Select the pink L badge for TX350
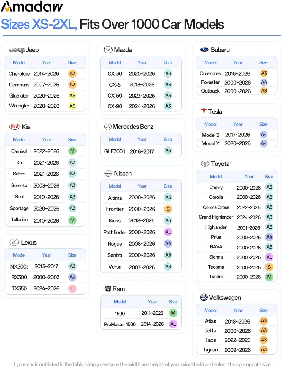Viewport: 282px width, 368px height. [72, 289]
